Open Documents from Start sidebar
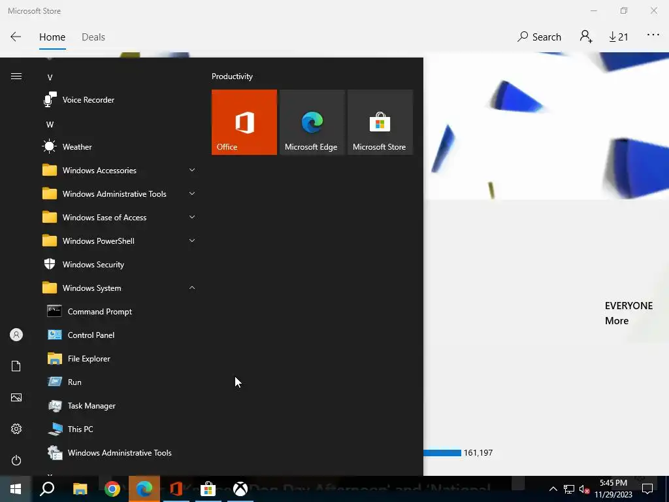 (16, 366)
